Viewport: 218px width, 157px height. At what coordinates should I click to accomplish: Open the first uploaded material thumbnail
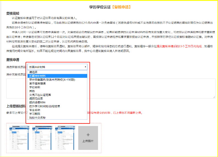coord(19,138)
